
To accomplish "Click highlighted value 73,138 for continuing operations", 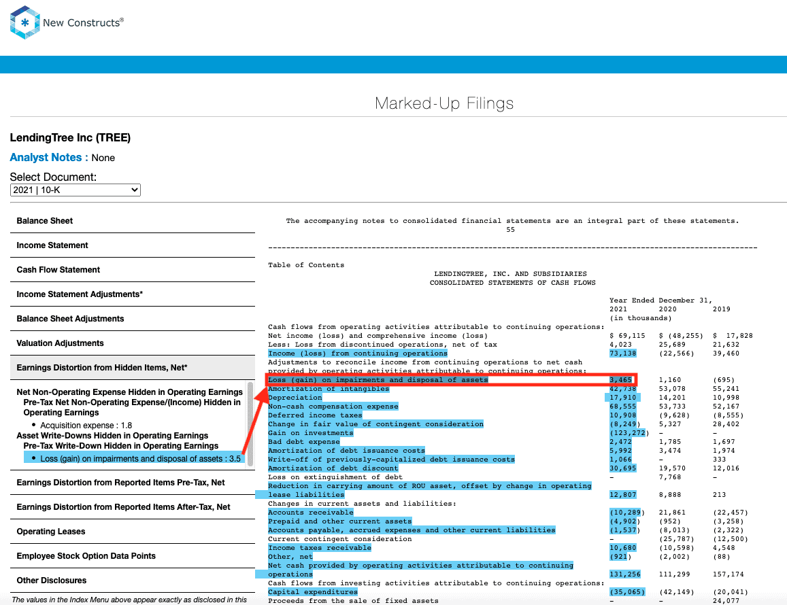I will pos(623,353).
